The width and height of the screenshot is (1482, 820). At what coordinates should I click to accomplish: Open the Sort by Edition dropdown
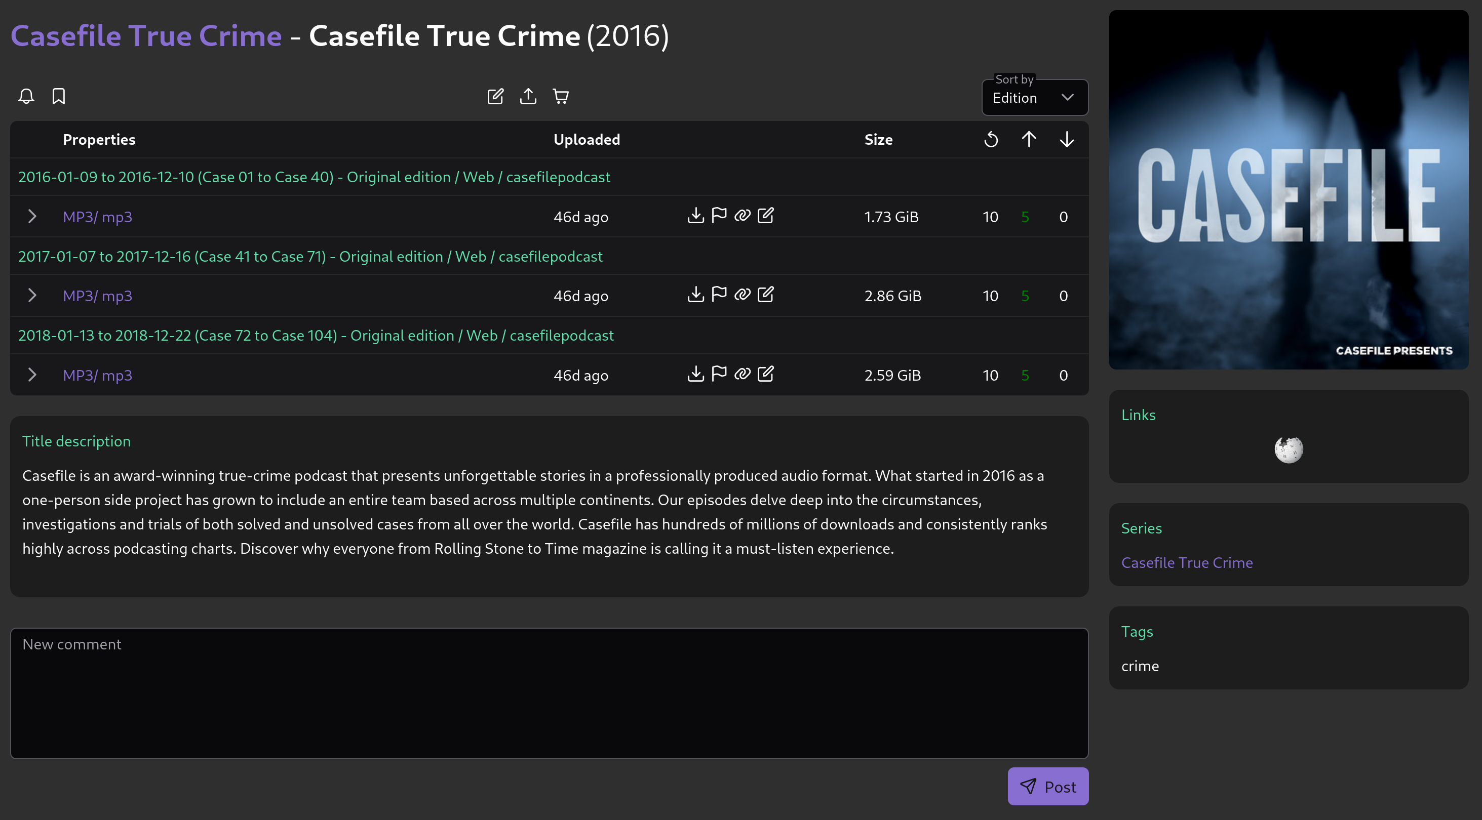click(1034, 98)
